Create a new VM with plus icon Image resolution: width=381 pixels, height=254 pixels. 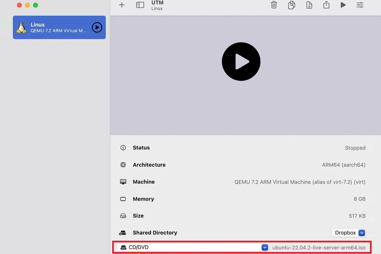click(122, 5)
